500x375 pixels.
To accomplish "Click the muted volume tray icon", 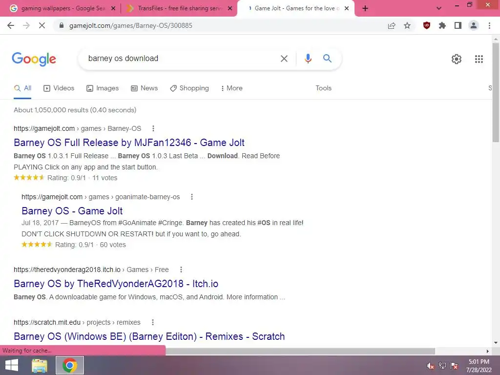I will pos(430,366).
